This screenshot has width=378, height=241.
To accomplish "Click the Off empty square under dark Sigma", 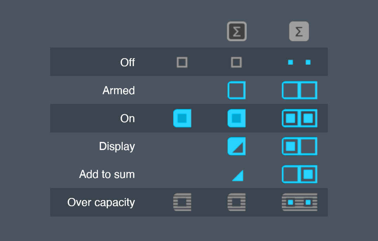I will click(236, 62).
